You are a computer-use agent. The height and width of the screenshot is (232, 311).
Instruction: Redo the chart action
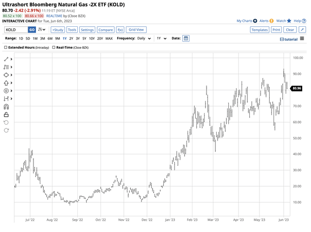tap(6, 130)
